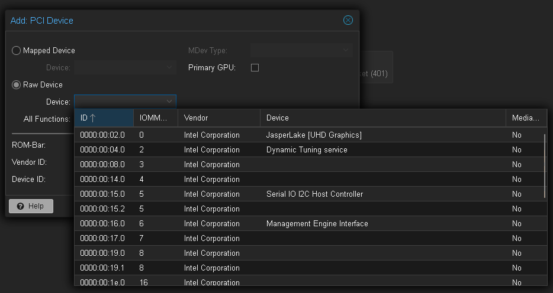Screen dimensions: 553x293
Task: Click the Help button
Action: [x=31, y=206]
